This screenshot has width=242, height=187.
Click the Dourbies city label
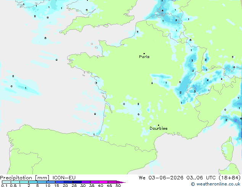(x=158, y=128)
